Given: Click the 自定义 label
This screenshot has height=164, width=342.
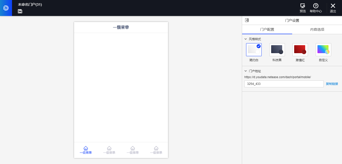Looking at the screenshot, I should click(323, 60).
